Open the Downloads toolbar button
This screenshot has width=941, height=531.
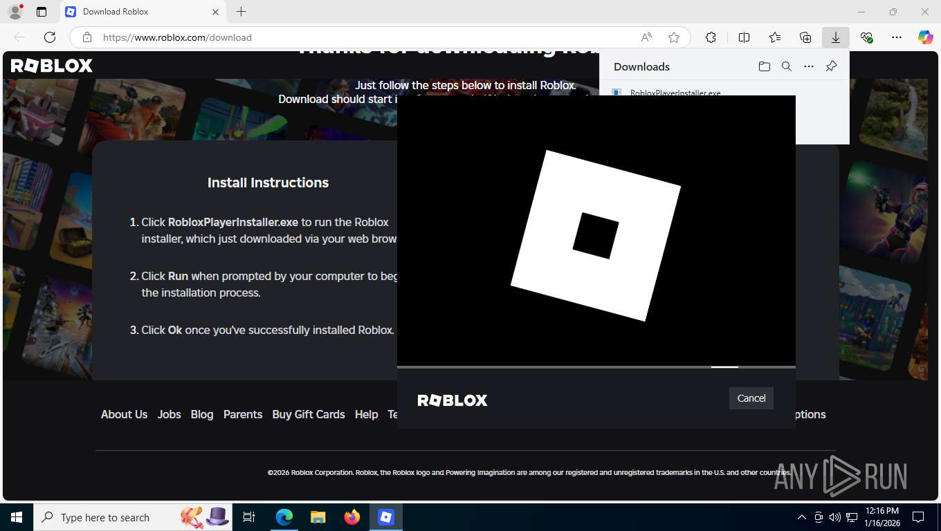click(835, 37)
